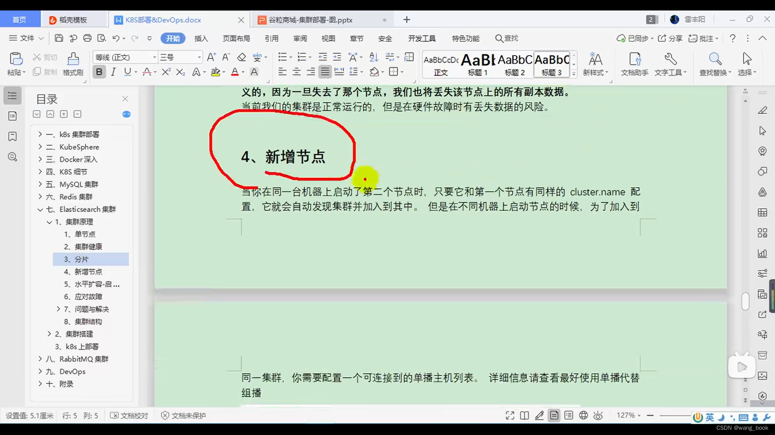This screenshot has width=775, height=435.
Task: Click the highlight color icon
Action: [216, 72]
